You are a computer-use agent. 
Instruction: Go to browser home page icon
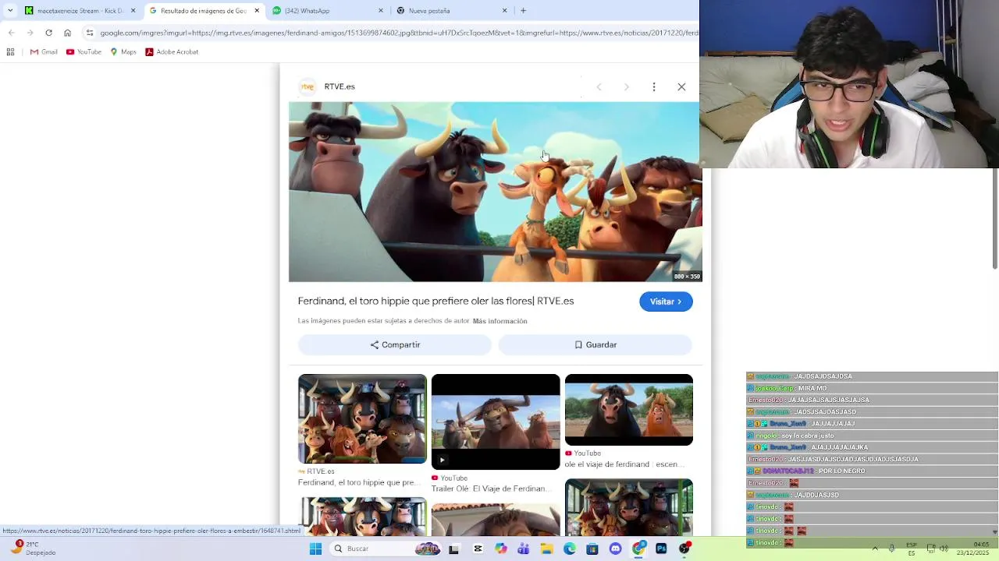[67, 33]
